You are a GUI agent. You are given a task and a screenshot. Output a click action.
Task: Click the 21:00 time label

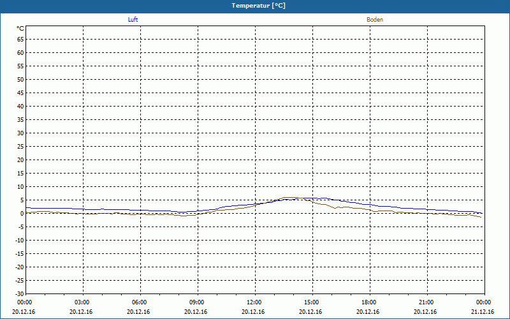(x=426, y=302)
